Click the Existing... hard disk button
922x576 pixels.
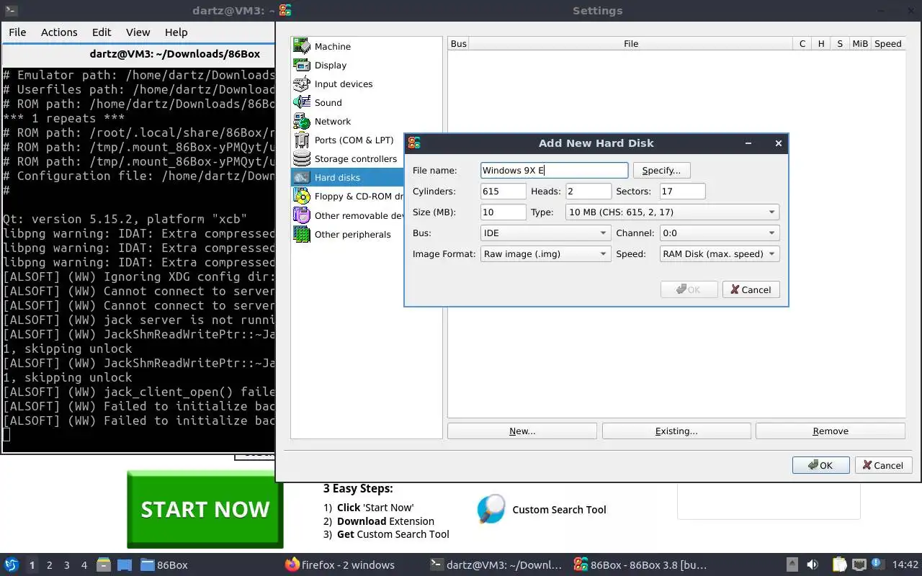(676, 431)
